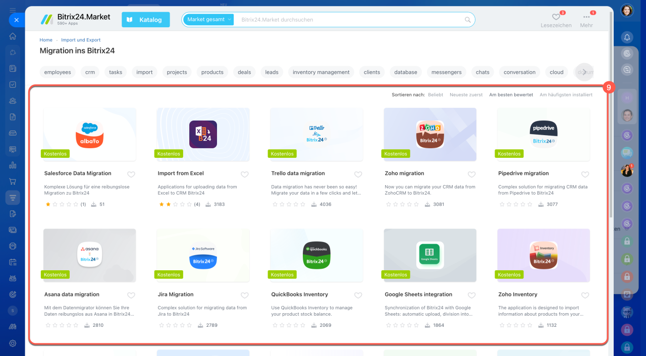Bookmark Pipedrive migration with heart
This screenshot has height=356, width=646.
tap(585, 174)
